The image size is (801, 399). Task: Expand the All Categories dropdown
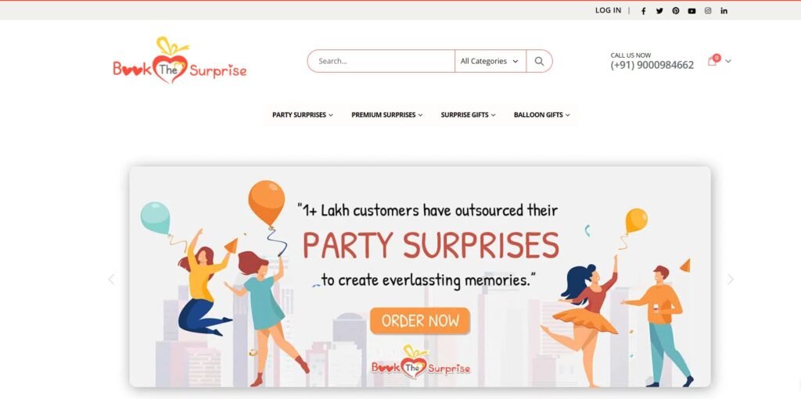pyautogui.click(x=490, y=61)
